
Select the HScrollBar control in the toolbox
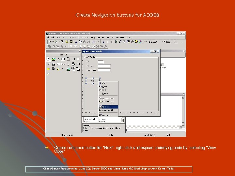(63, 64)
